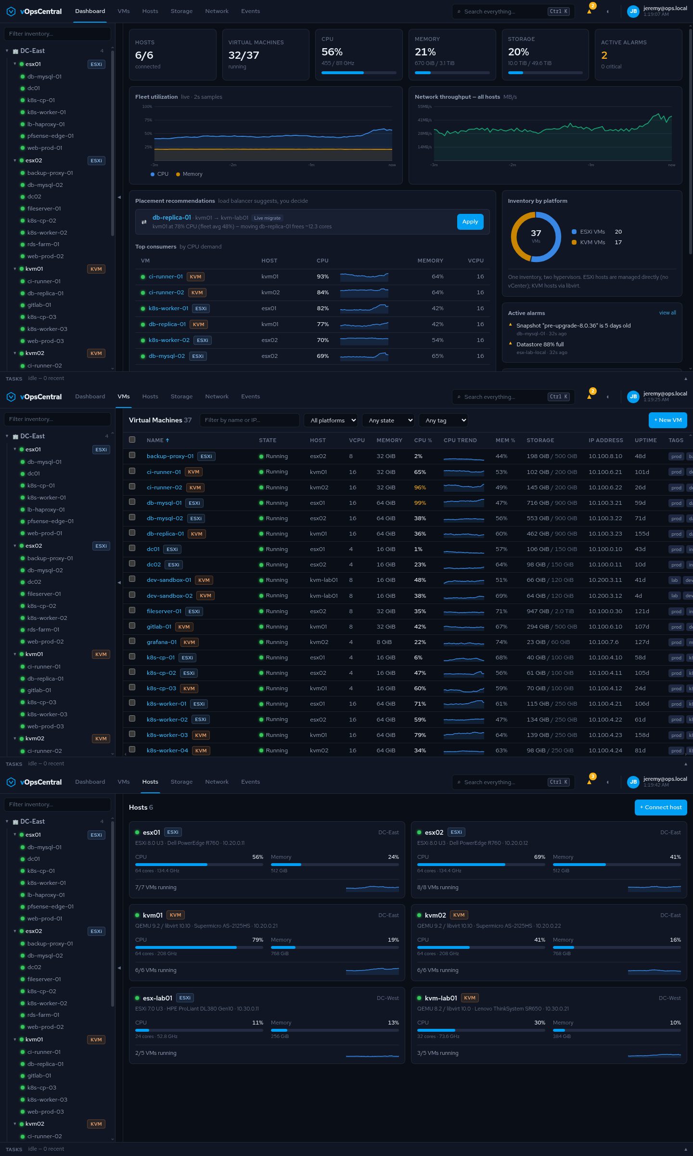Click the sort arrow beside NAME column header
The image size is (693, 1156).
click(167, 440)
